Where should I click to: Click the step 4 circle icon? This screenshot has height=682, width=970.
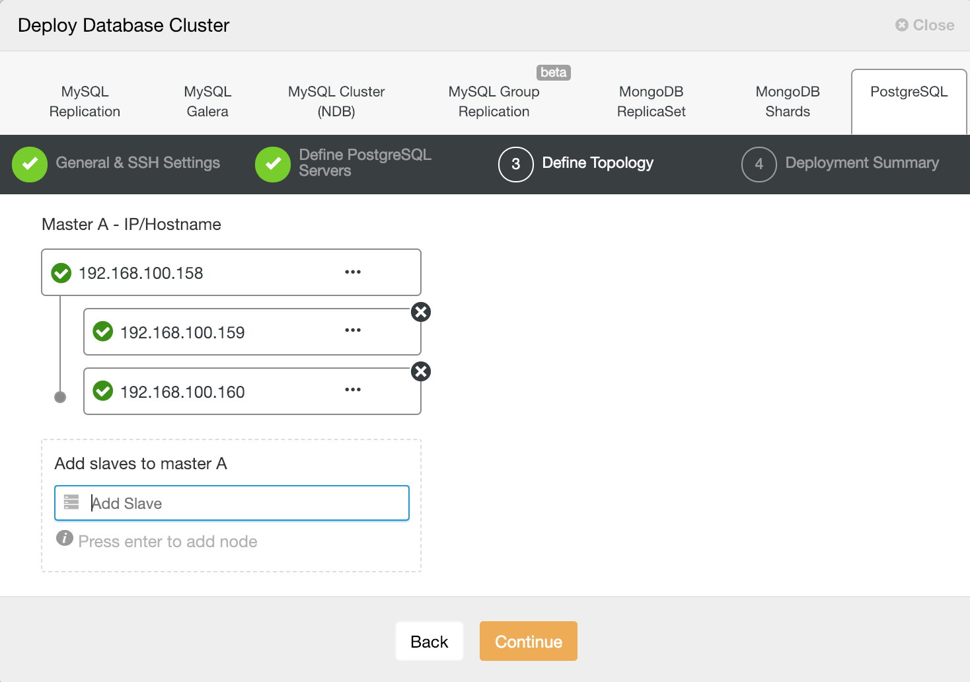pos(759,165)
